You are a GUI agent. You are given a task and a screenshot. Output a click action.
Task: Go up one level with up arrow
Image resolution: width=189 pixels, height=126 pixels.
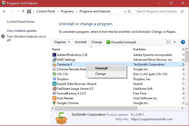23,11
